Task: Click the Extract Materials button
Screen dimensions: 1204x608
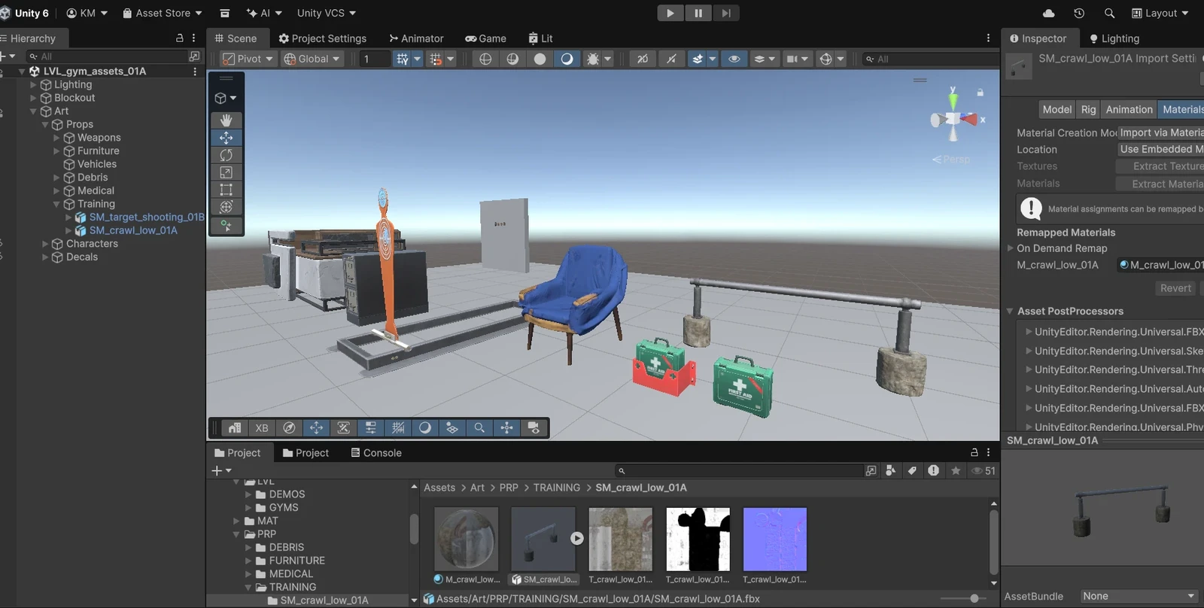Action: point(1160,184)
